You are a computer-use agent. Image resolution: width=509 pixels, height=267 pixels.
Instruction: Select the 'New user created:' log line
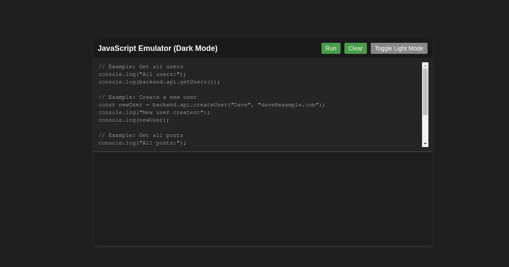click(x=154, y=112)
